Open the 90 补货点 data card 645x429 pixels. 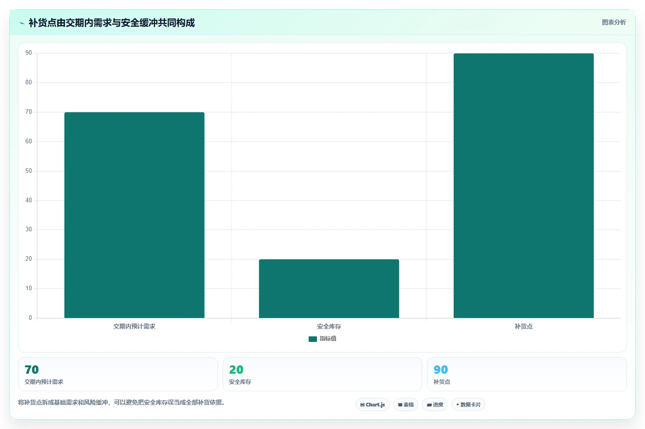click(x=527, y=374)
